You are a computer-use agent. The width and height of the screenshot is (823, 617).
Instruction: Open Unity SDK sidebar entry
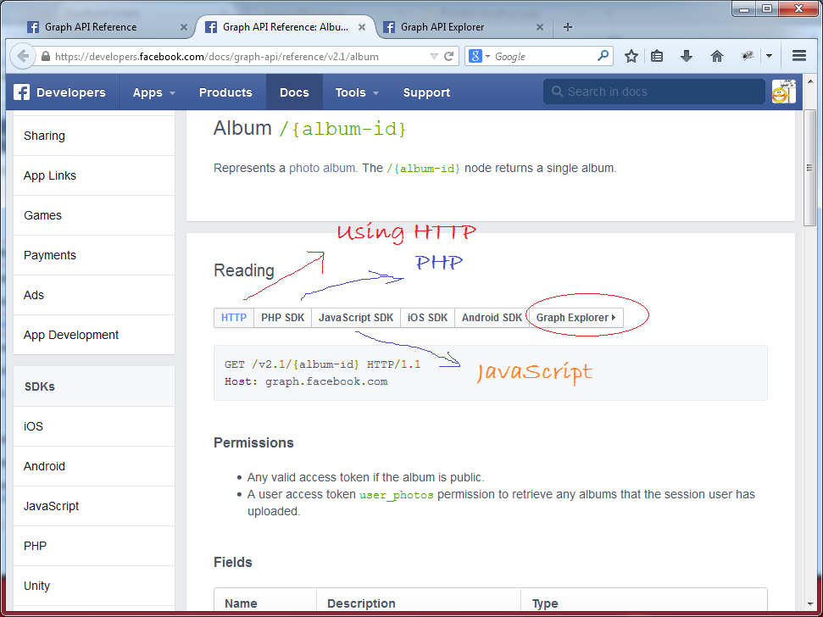[94, 586]
